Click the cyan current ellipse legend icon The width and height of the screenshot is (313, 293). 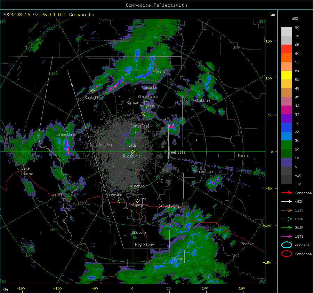(287, 245)
